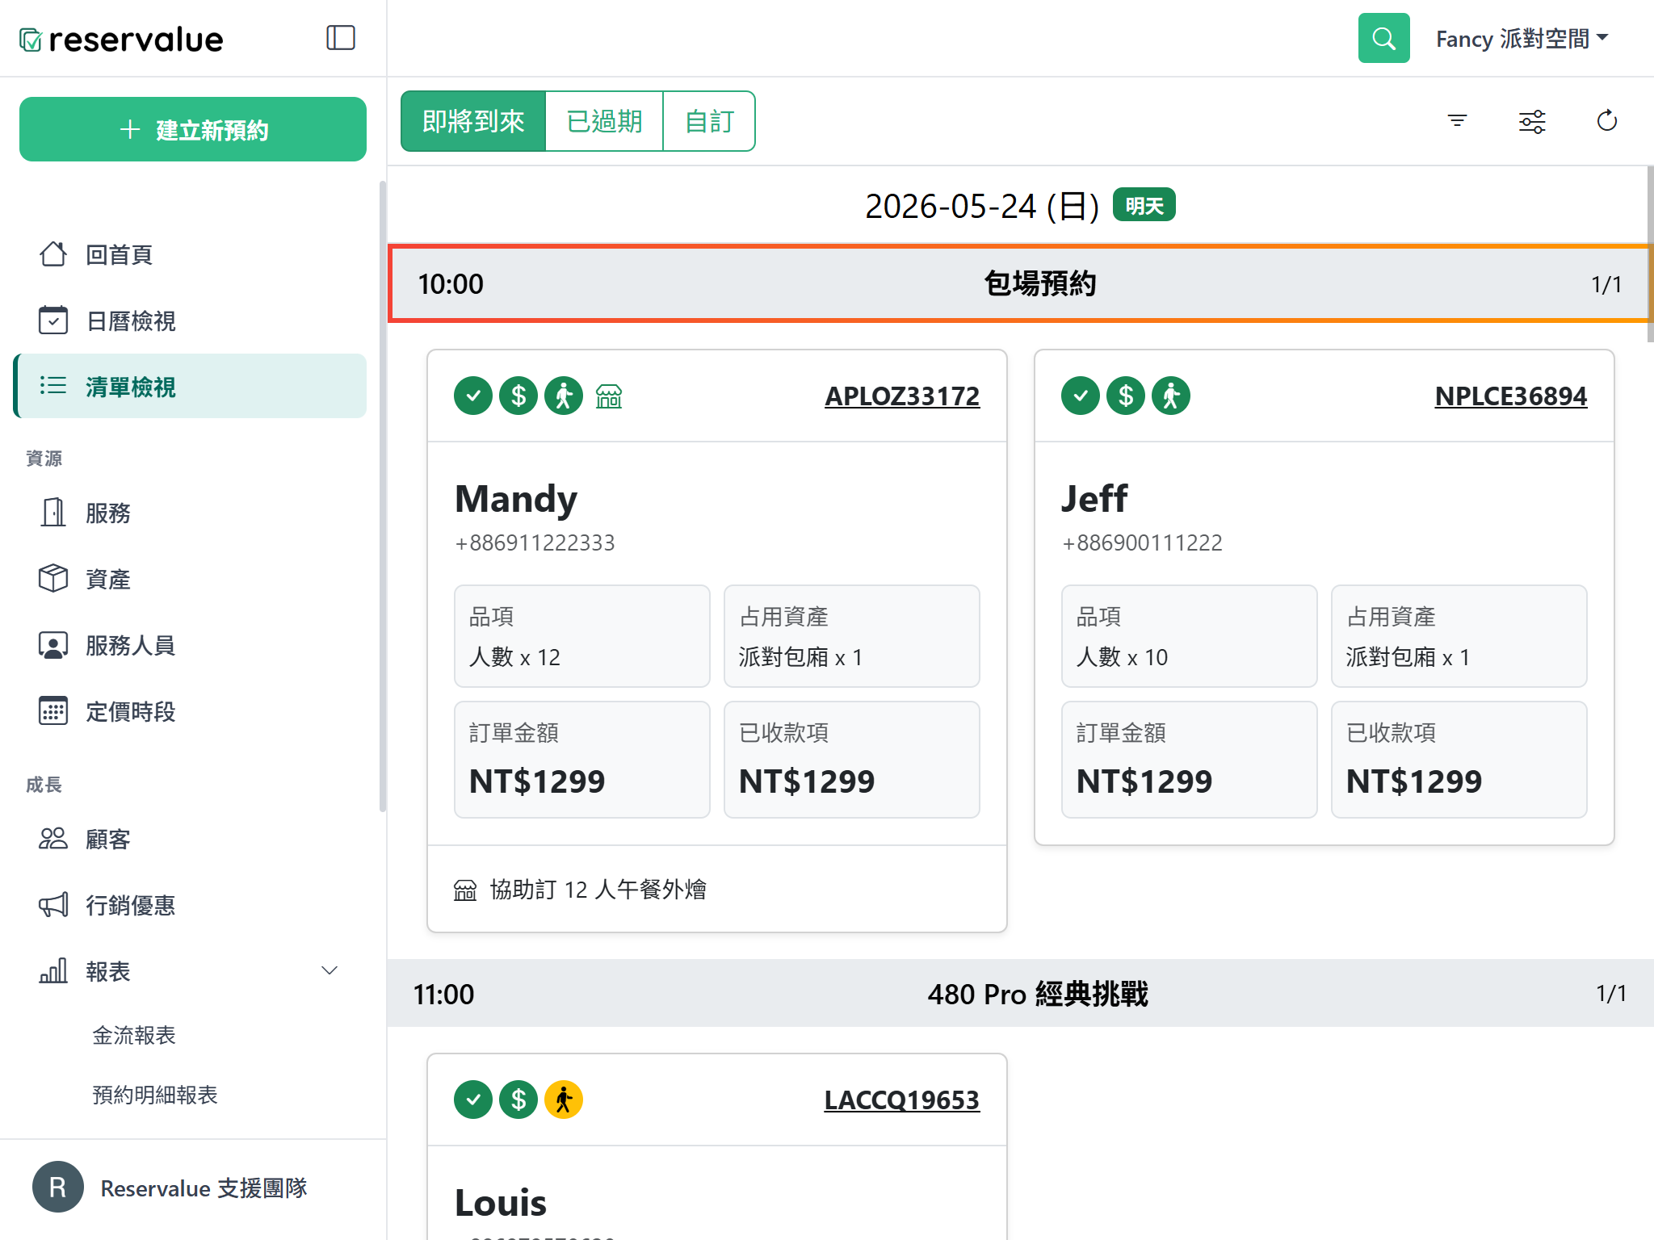Viewport: 1654px width, 1240px height.
Task: Click store note icon on Mandy's card
Action: [x=609, y=396]
